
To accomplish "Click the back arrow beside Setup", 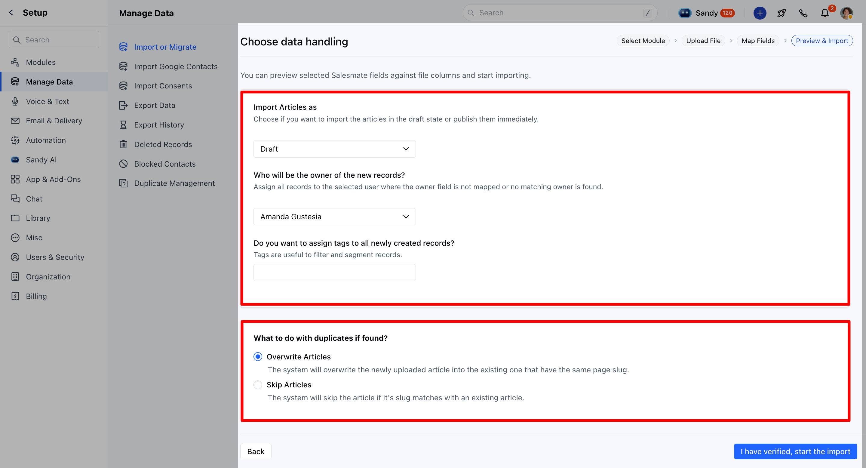I will tap(11, 13).
